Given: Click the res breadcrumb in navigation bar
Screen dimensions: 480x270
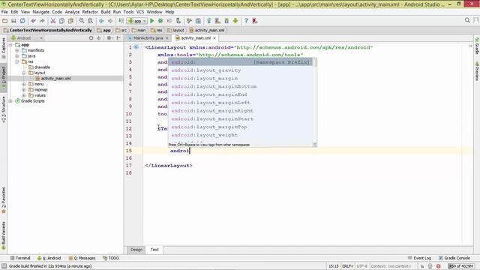Looking at the screenshot, I should [x=157, y=30].
